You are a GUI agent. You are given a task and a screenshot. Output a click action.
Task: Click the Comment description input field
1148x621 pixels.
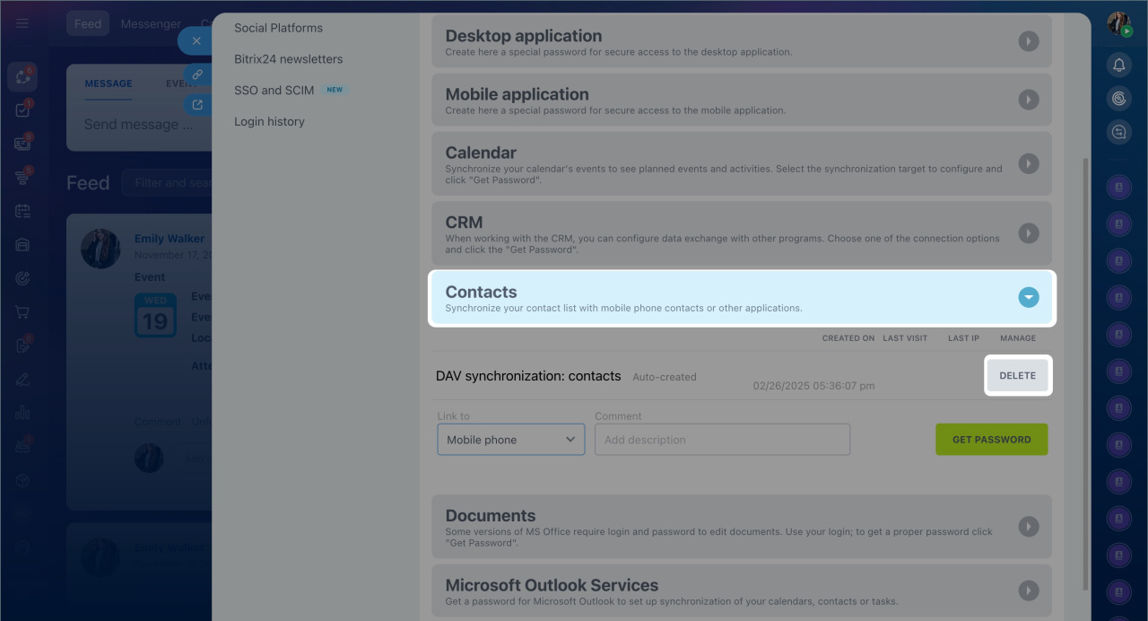(722, 440)
